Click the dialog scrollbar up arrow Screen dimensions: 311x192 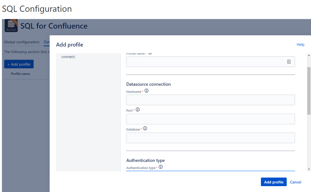[x=309, y=55]
